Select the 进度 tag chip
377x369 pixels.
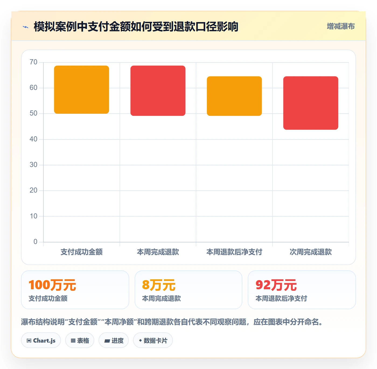click(x=114, y=340)
